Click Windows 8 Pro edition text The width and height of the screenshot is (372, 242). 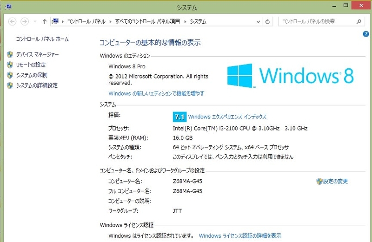pos(127,66)
